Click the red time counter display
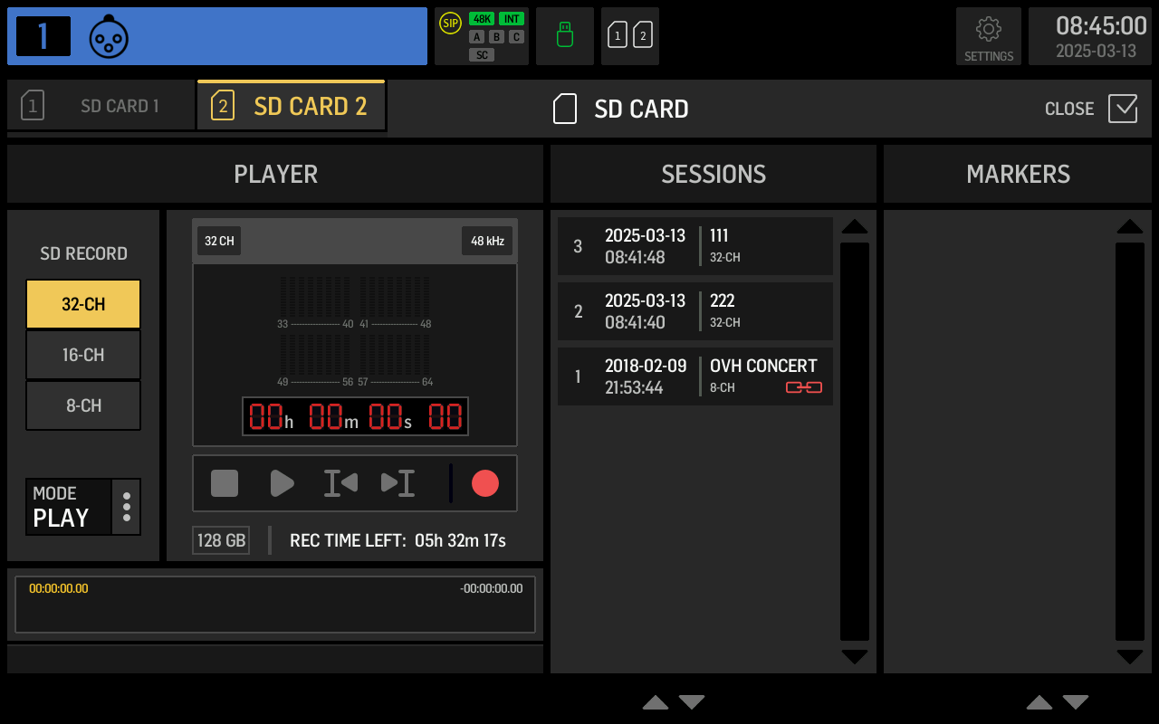This screenshot has width=1159, height=724. 355,417
